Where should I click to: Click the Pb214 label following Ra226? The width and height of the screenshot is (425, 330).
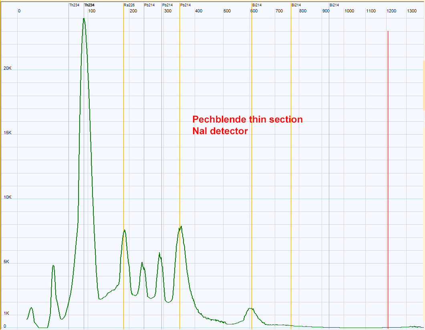149,5
